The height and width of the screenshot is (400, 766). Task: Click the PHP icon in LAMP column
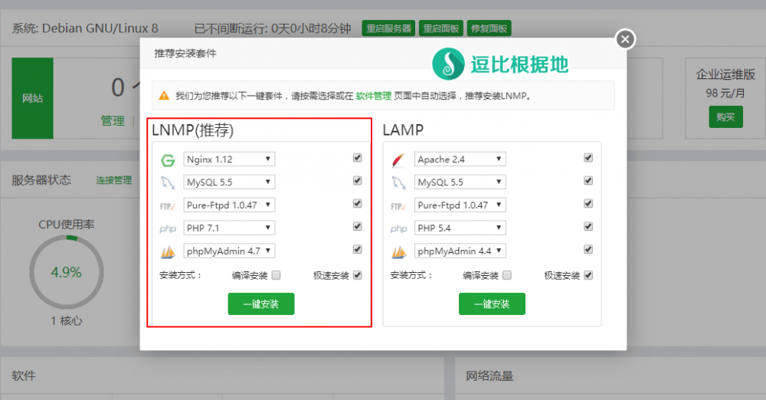click(398, 228)
